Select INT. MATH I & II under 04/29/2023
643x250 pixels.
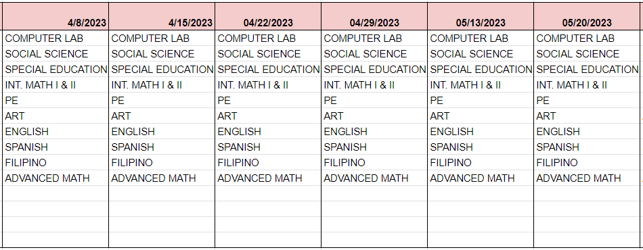point(374,85)
